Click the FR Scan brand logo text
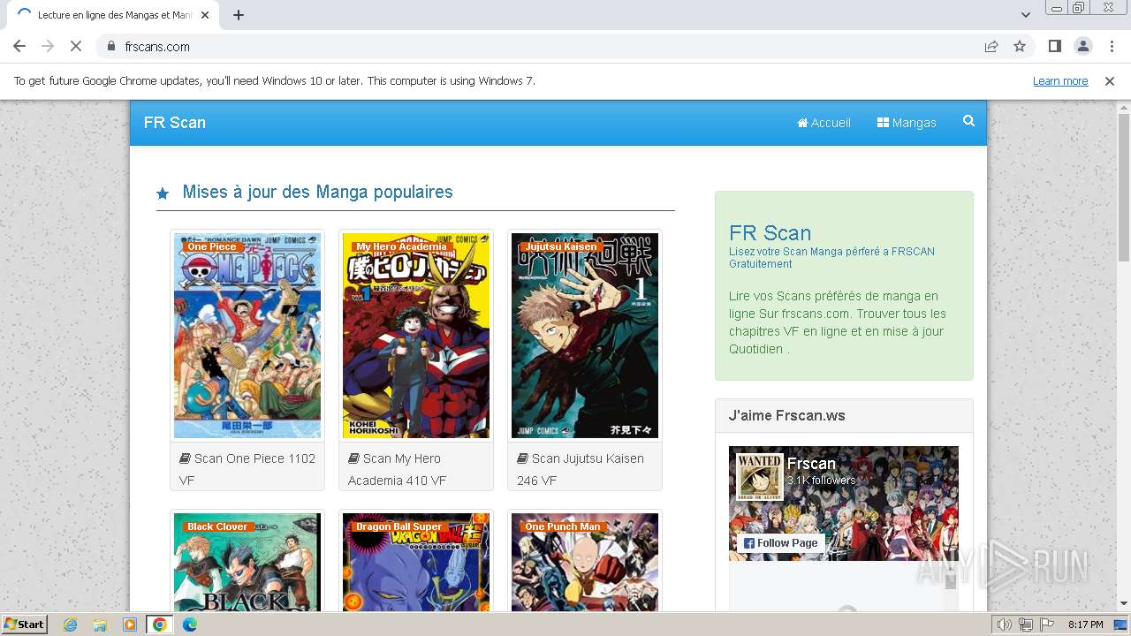 coord(175,123)
